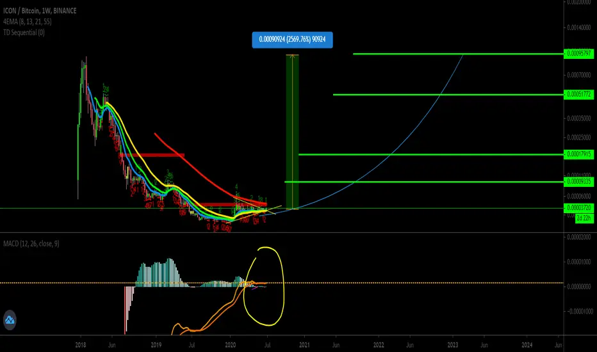The width and height of the screenshot is (597, 352).
Task: Click the 0.00025000 price axis value
Action: click(579, 138)
